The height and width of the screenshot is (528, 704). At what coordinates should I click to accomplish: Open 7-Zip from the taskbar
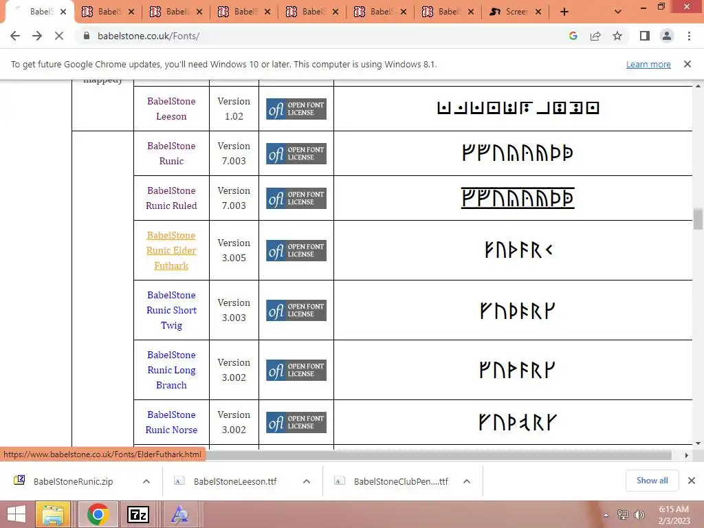pyautogui.click(x=137, y=514)
